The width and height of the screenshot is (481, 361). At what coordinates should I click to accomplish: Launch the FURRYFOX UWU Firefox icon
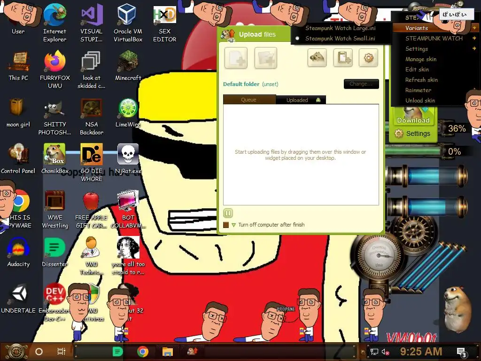coord(54,69)
